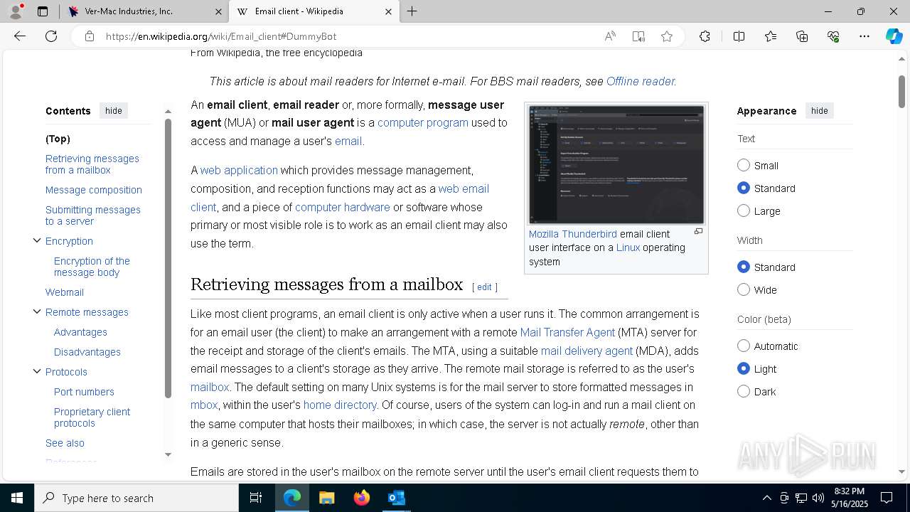This screenshot has width=910, height=512.
Task: Close the Email client Wikipedia tab
Action: [388, 11]
